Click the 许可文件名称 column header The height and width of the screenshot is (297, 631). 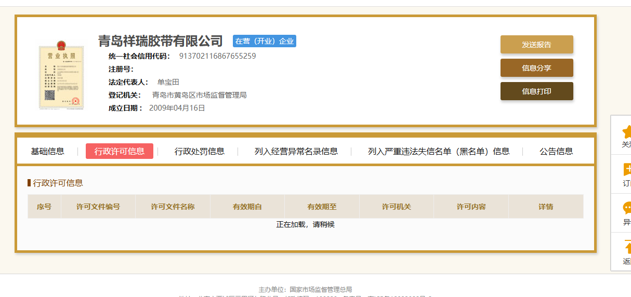tap(173, 207)
